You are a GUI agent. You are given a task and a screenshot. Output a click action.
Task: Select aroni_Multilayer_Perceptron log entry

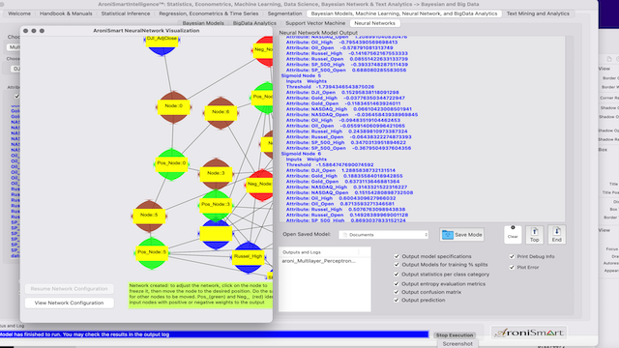tap(318, 261)
